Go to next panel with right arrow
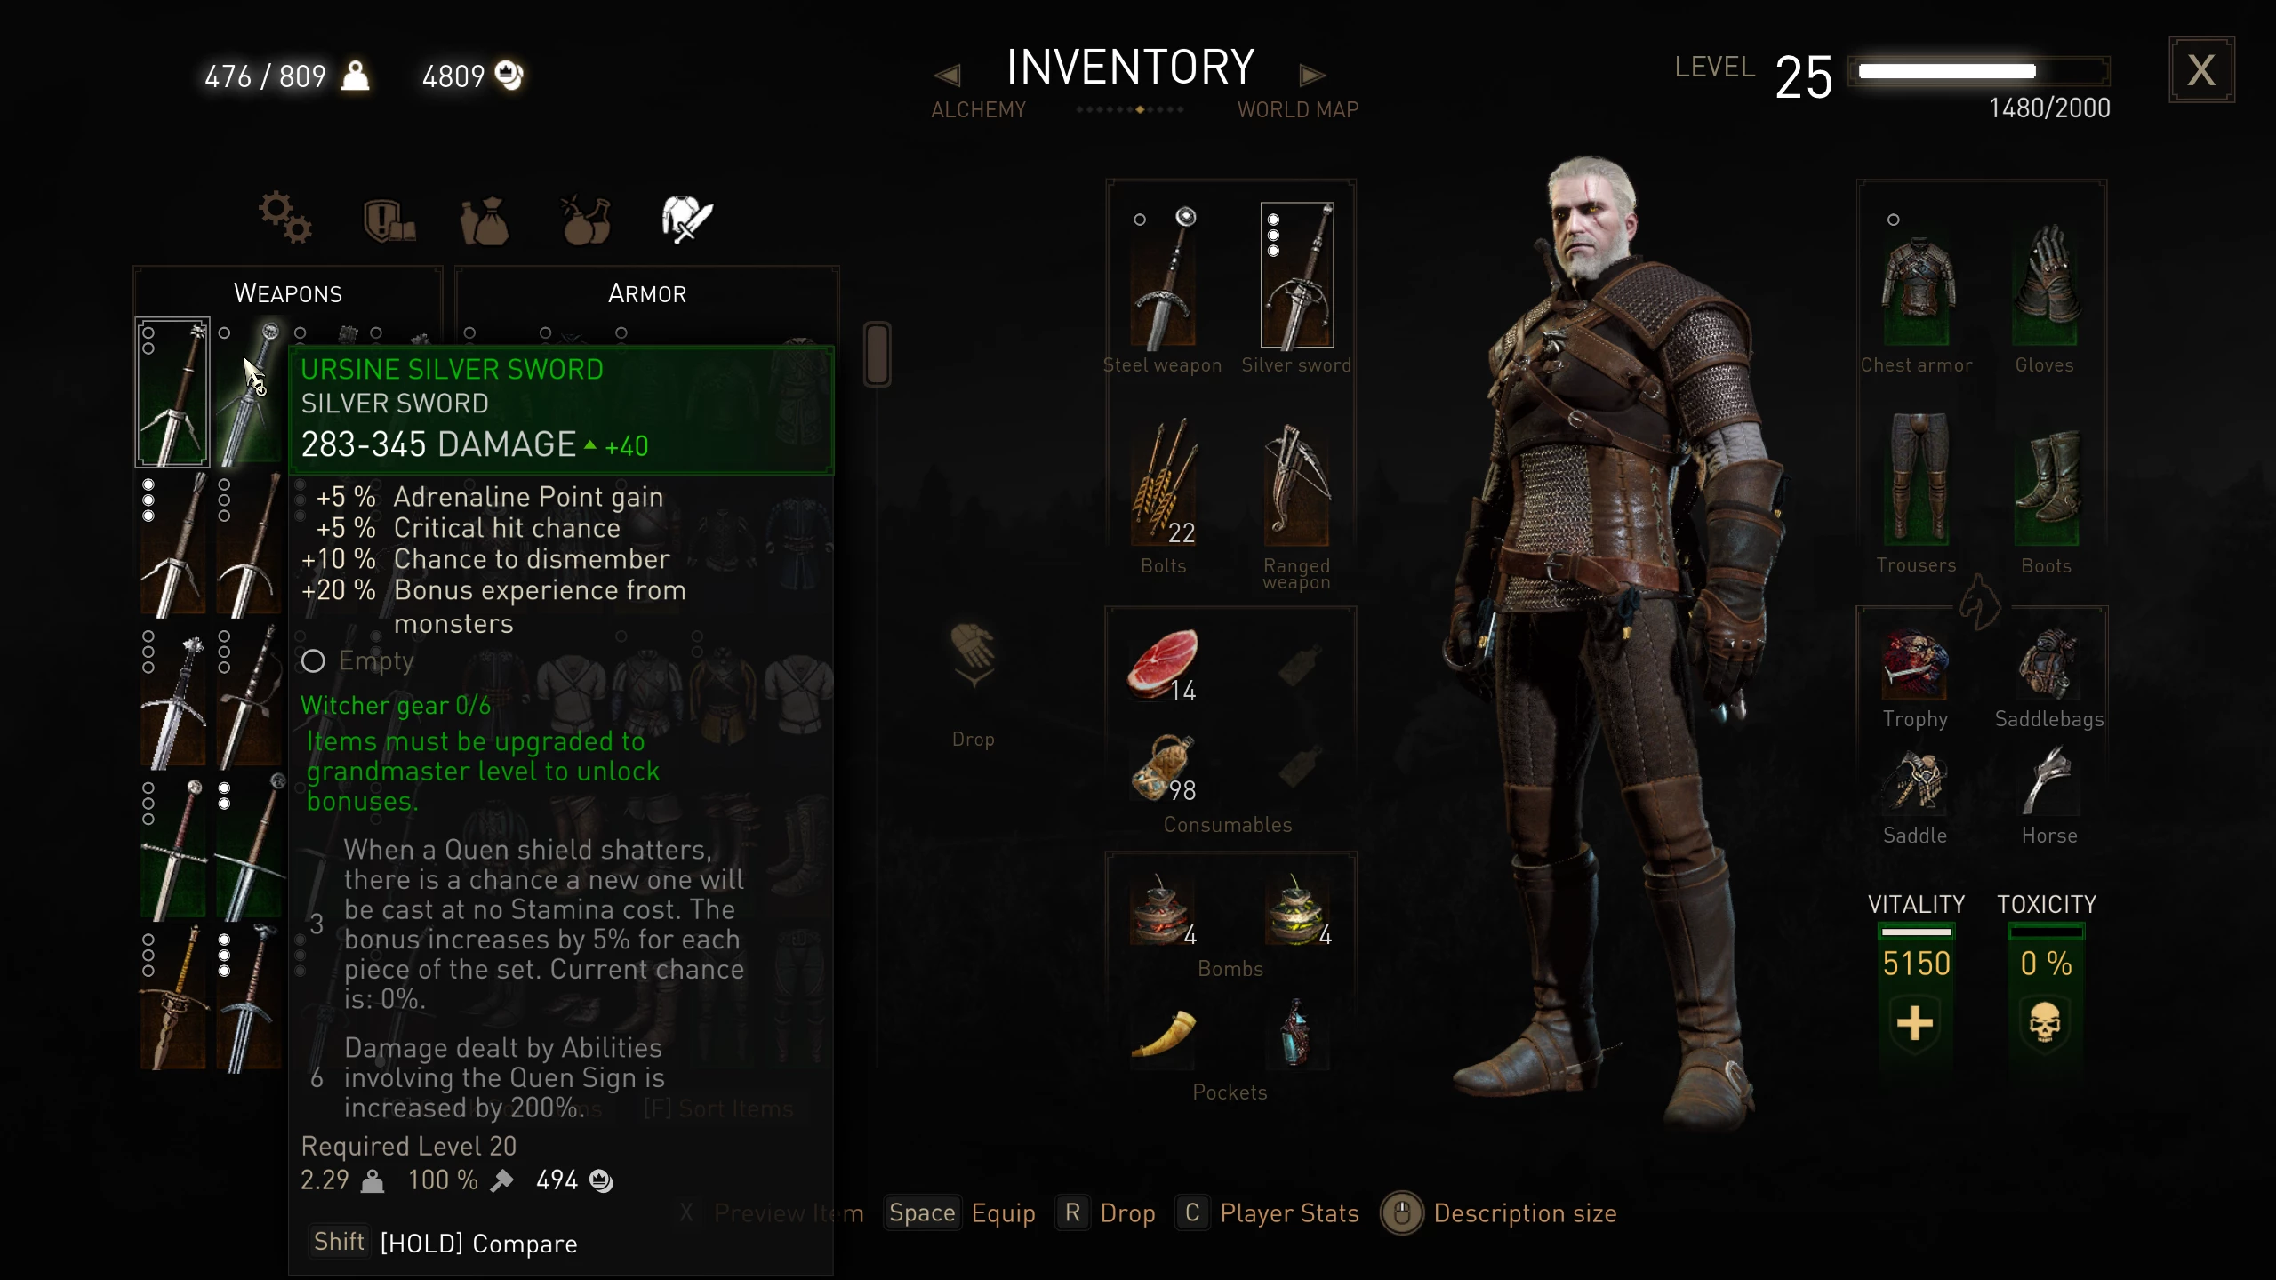The image size is (2276, 1280). [1311, 76]
